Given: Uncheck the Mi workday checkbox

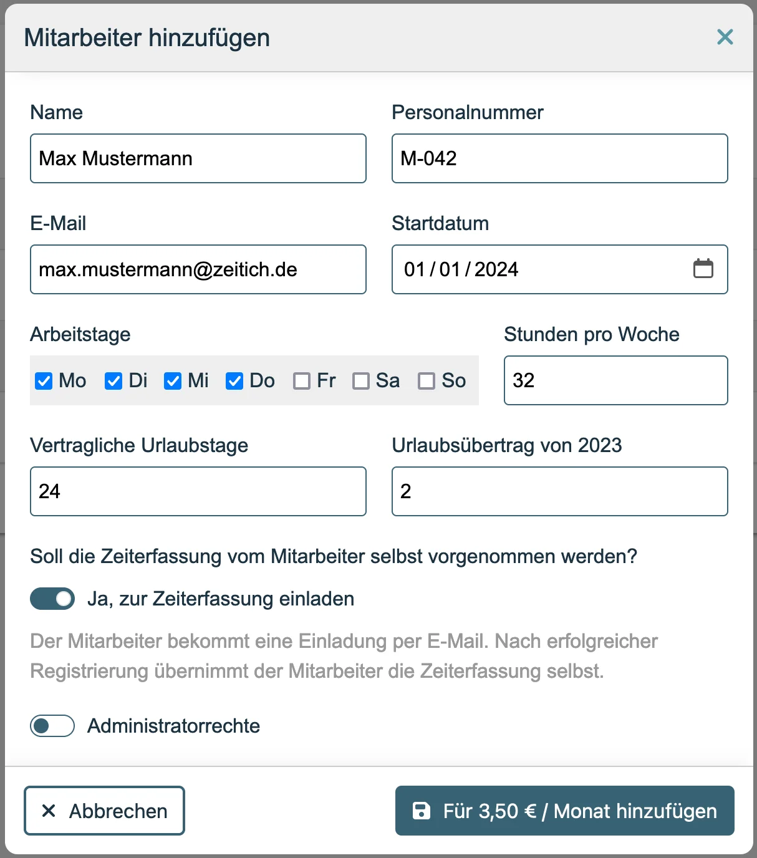Looking at the screenshot, I should [173, 381].
